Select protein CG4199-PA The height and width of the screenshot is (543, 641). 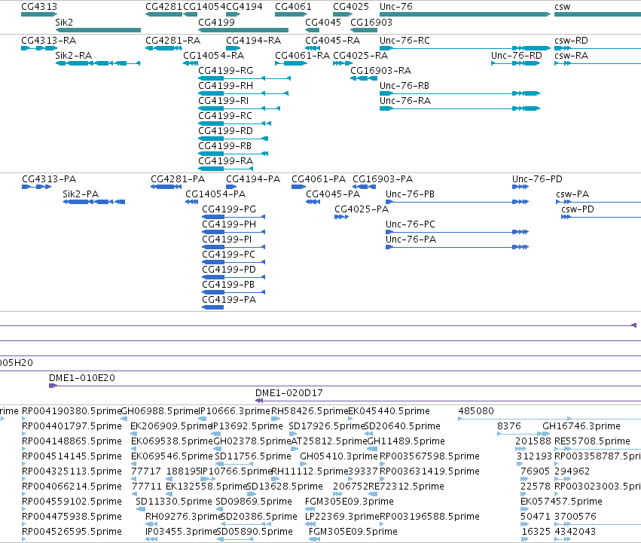click(212, 307)
